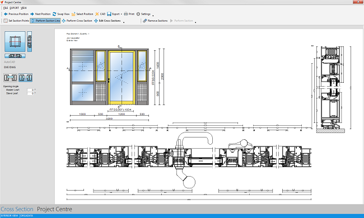Open the VIEW menu

[24, 8]
